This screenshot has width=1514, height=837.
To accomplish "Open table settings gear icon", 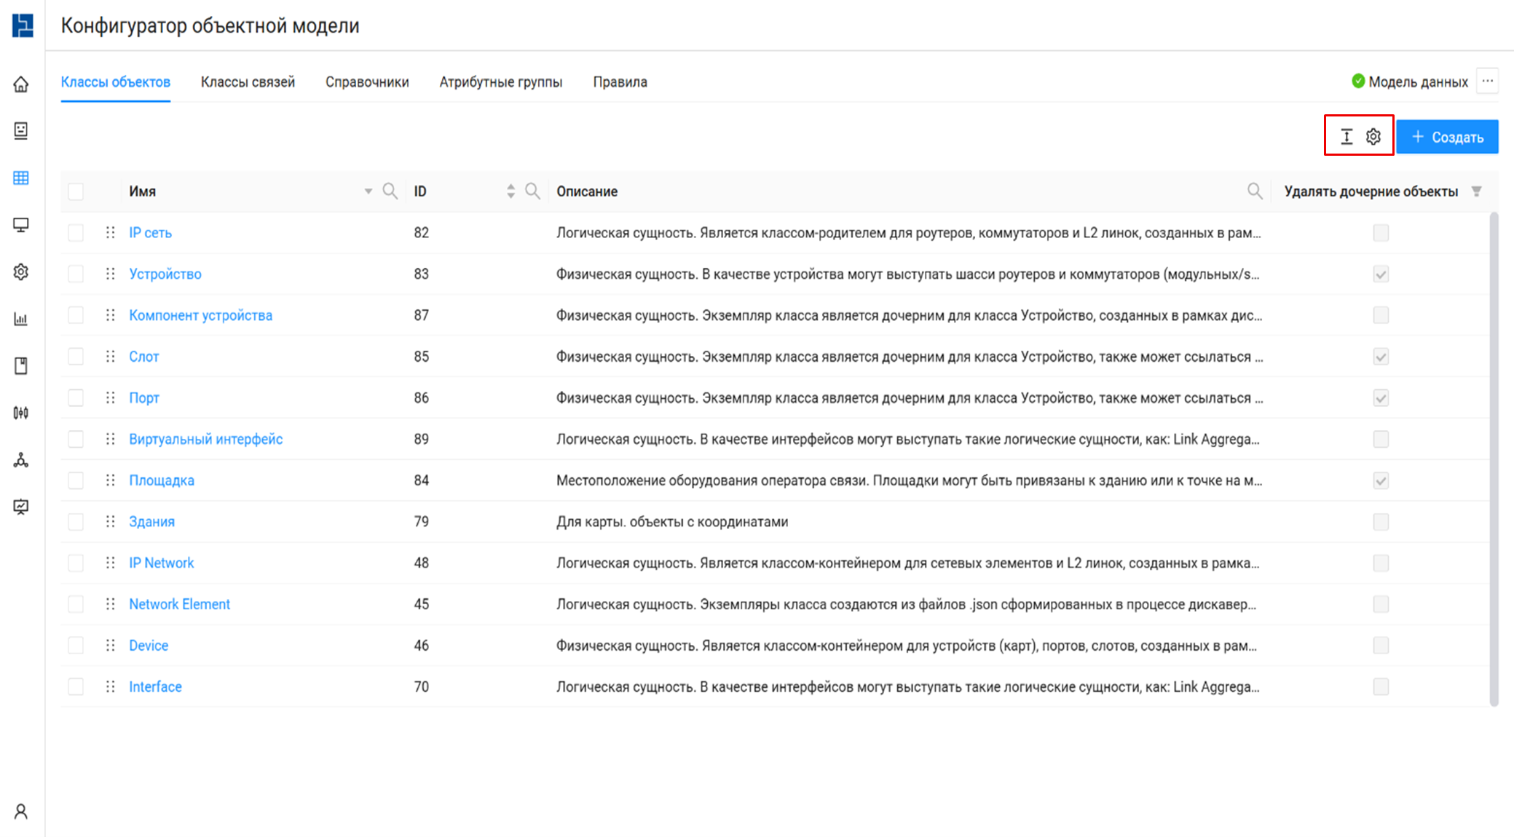I will [x=1373, y=137].
